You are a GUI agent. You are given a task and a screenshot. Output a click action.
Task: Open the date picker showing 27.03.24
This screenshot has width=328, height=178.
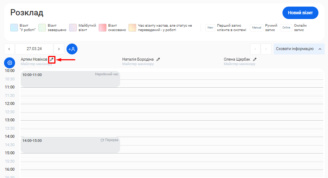34,49
